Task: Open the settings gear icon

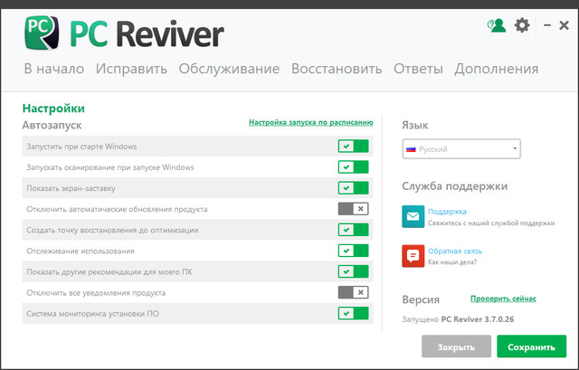Action: pyautogui.click(x=522, y=25)
